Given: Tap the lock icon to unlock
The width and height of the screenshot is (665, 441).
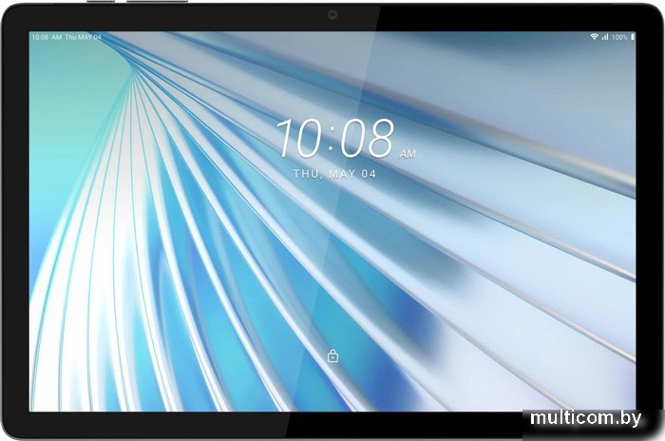Looking at the screenshot, I should (x=332, y=355).
